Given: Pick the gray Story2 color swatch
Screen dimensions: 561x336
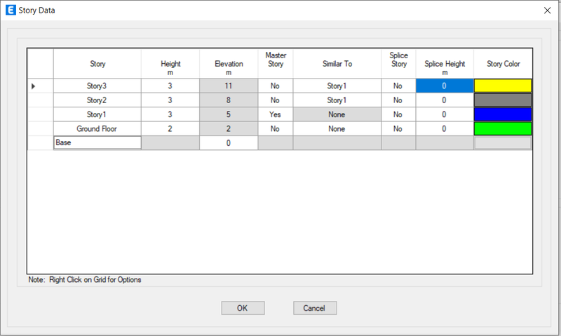Looking at the screenshot, I should pos(503,100).
